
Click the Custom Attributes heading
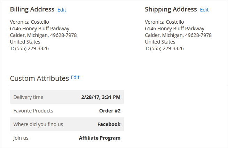[39, 78]
